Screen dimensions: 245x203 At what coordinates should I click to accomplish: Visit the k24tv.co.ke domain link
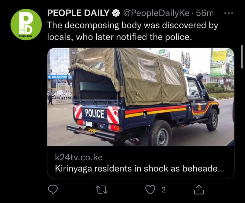[79, 157]
